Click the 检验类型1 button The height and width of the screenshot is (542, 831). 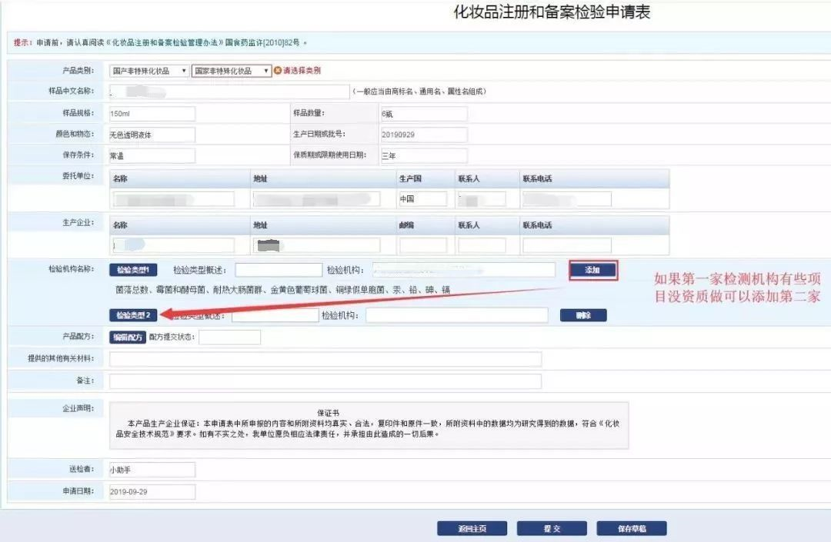pyautogui.click(x=137, y=270)
